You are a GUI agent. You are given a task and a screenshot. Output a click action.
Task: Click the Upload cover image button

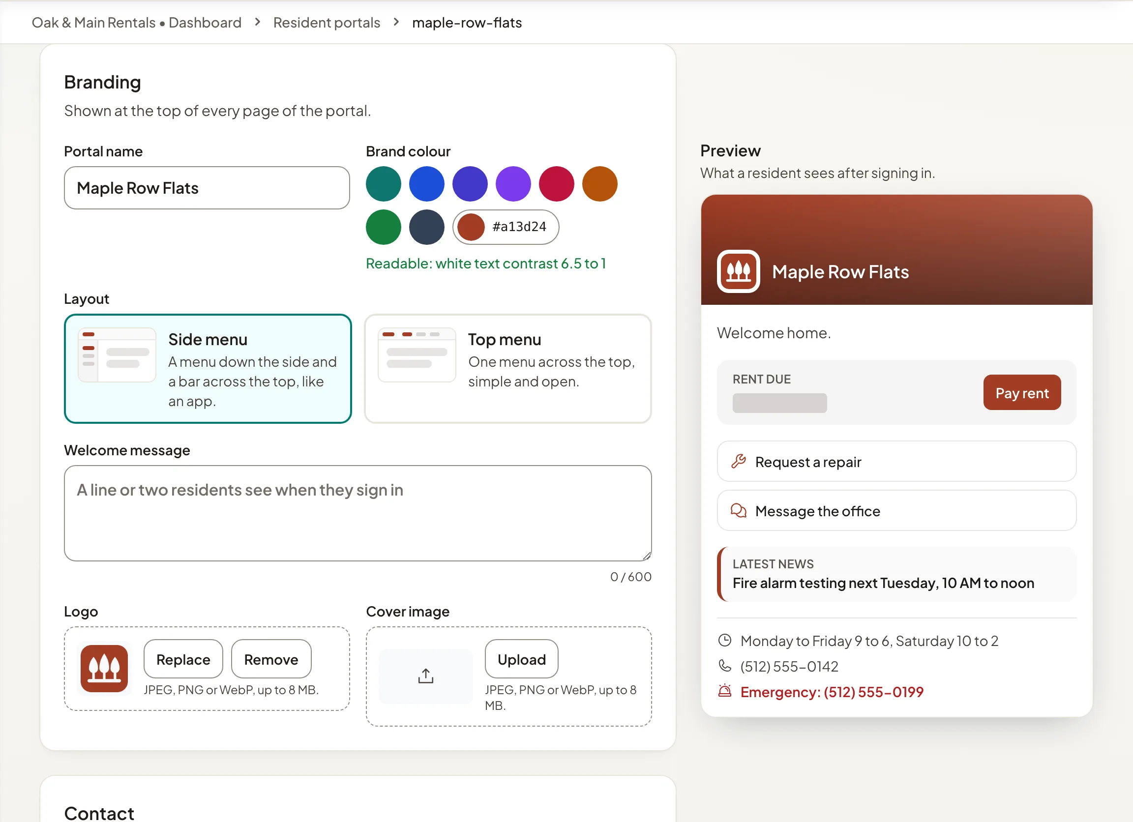522,659
